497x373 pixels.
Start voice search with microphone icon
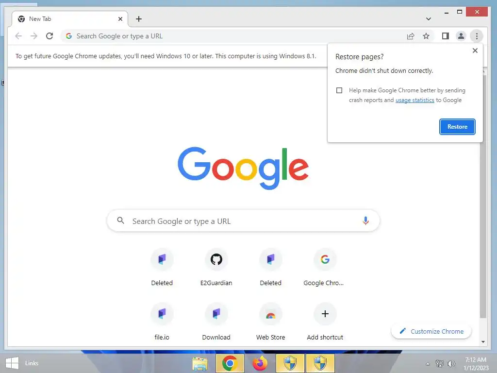pos(365,220)
